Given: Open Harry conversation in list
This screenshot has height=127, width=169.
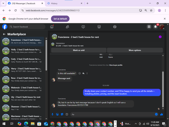Looking at the screenshot, I should click(23, 70).
